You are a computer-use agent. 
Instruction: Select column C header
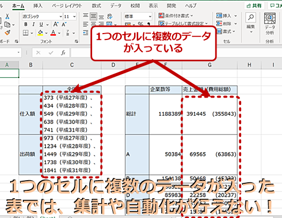click(72, 65)
